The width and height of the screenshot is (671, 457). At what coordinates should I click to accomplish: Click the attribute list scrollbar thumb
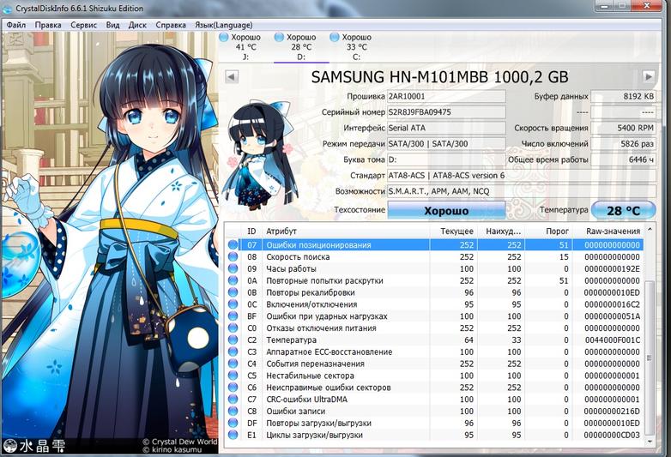tap(650, 358)
